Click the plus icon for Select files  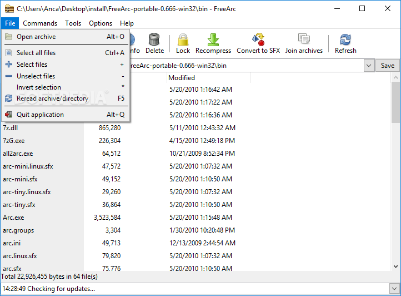[9, 64]
